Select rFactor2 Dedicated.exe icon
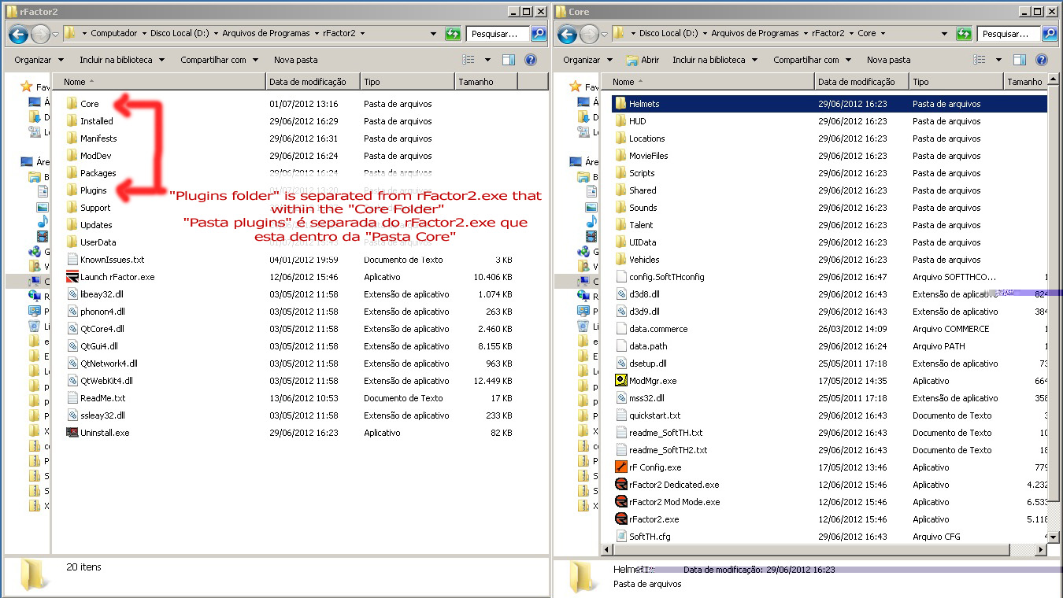Viewport: 1063px width, 598px height. click(620, 485)
